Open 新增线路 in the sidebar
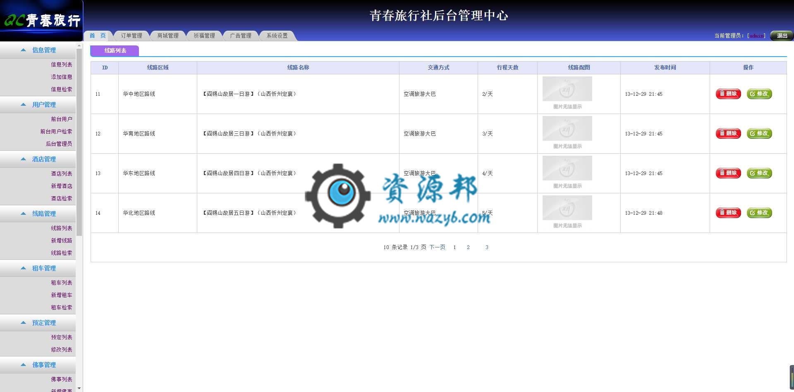This screenshot has width=794, height=392. coord(62,240)
